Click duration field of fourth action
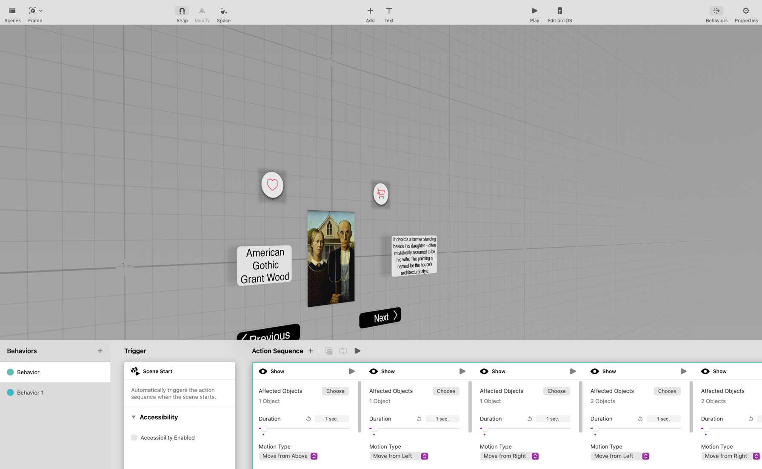This screenshot has height=469, width=762. point(664,419)
